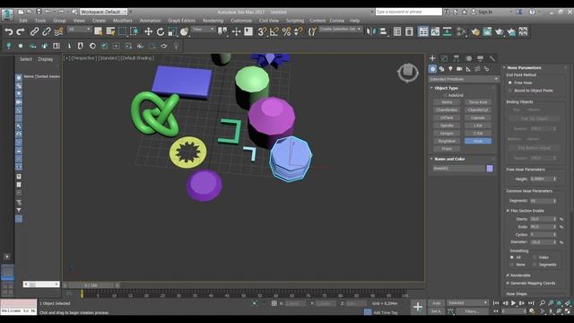Open the Mirror tool
The image size is (574, 323).
tap(370, 32)
